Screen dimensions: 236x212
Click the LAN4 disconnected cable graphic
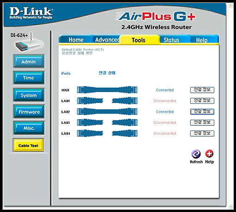click(107, 133)
